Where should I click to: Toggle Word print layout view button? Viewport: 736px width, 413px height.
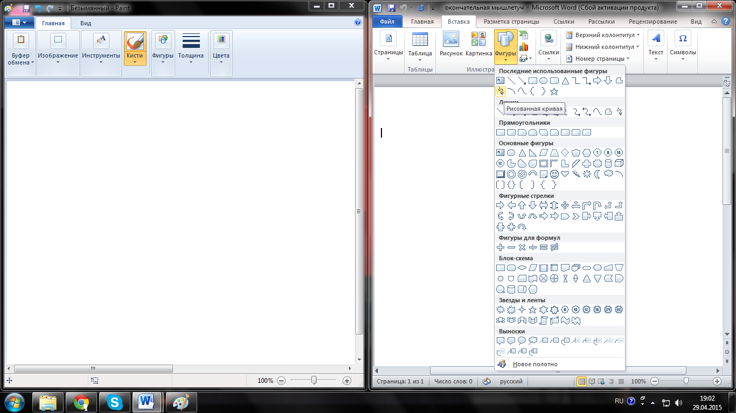tap(581, 381)
